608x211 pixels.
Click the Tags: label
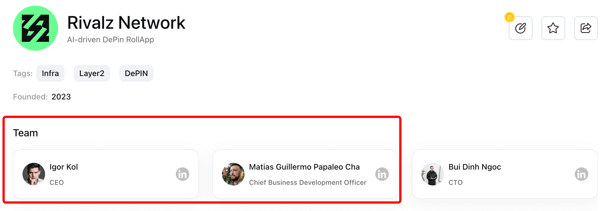point(23,74)
